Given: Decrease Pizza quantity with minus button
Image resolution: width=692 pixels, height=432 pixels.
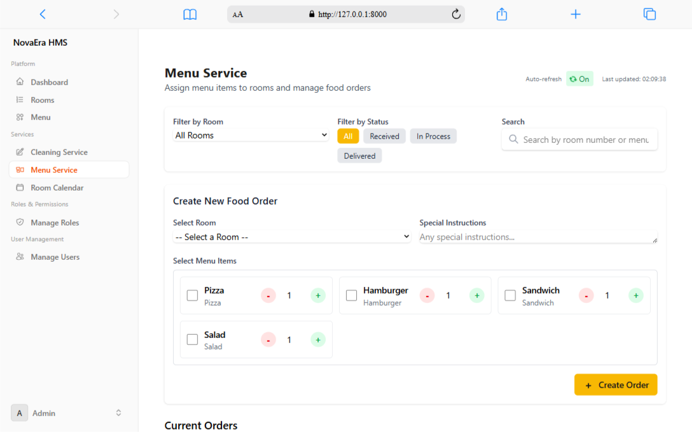Looking at the screenshot, I should 268,295.
